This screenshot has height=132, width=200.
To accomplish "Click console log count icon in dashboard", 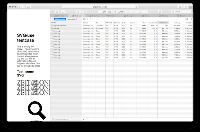I will pos(129,12).
